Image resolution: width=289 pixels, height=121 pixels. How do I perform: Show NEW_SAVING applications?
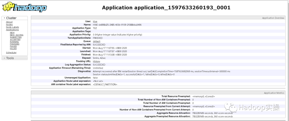(17, 35)
